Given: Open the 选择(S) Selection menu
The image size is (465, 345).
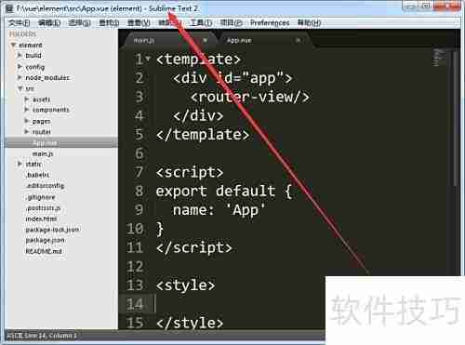Looking at the screenshot, I should tap(79, 22).
